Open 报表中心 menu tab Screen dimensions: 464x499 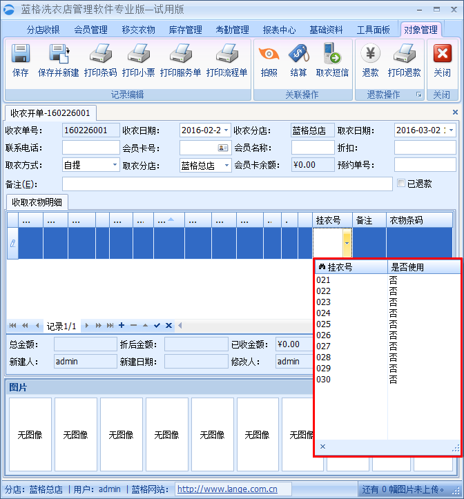click(x=279, y=30)
